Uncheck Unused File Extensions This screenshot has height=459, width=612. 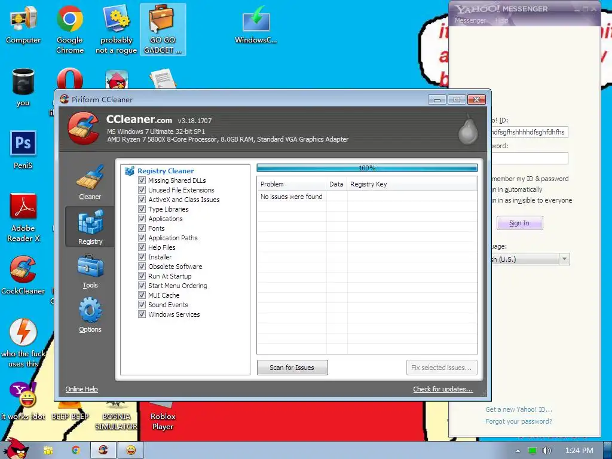click(142, 189)
